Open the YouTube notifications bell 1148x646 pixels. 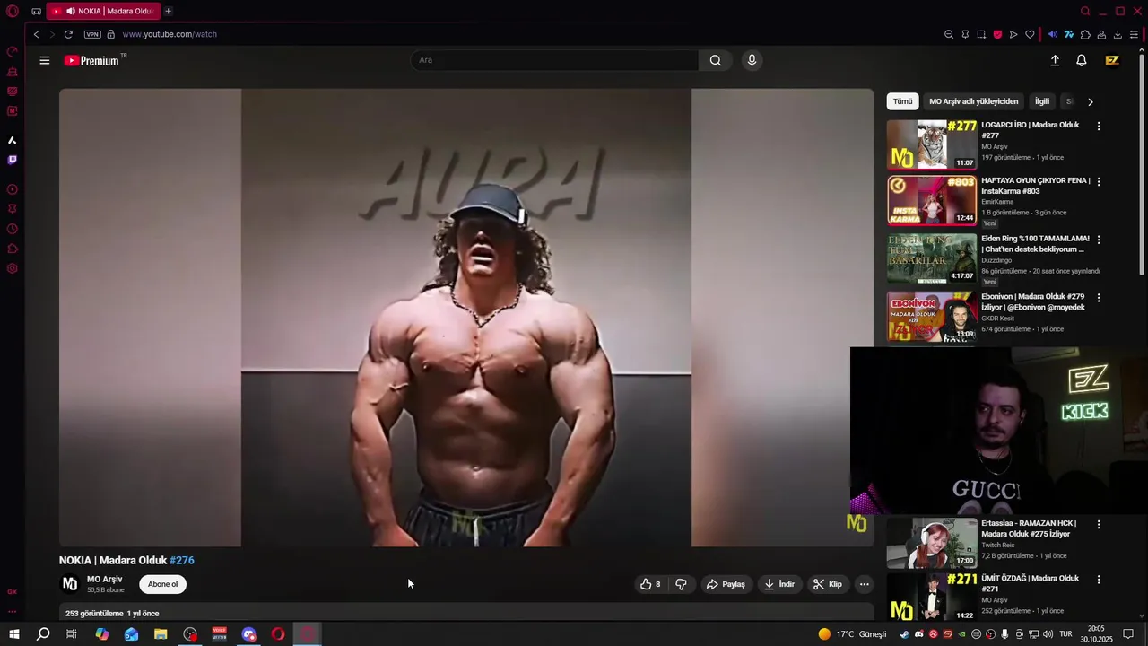tap(1082, 60)
